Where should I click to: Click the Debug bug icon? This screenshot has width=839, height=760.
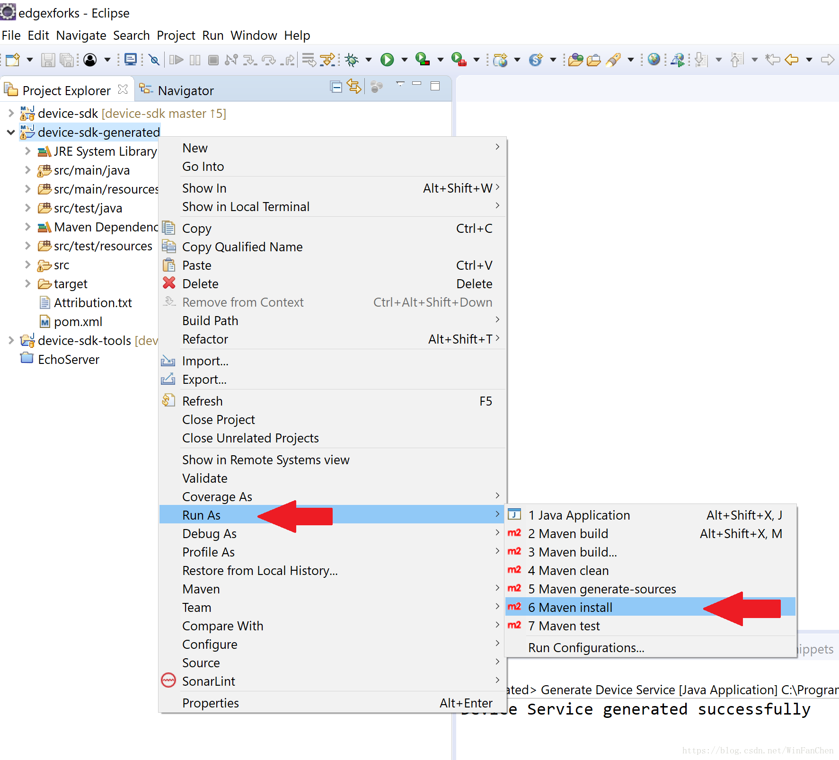pos(352,60)
